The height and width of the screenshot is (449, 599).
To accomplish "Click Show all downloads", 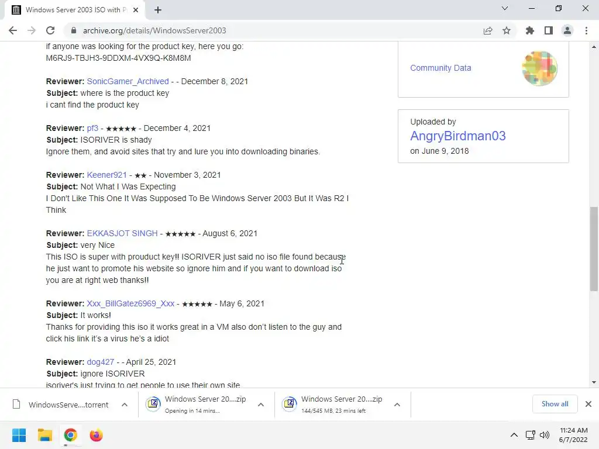I will click(x=555, y=404).
